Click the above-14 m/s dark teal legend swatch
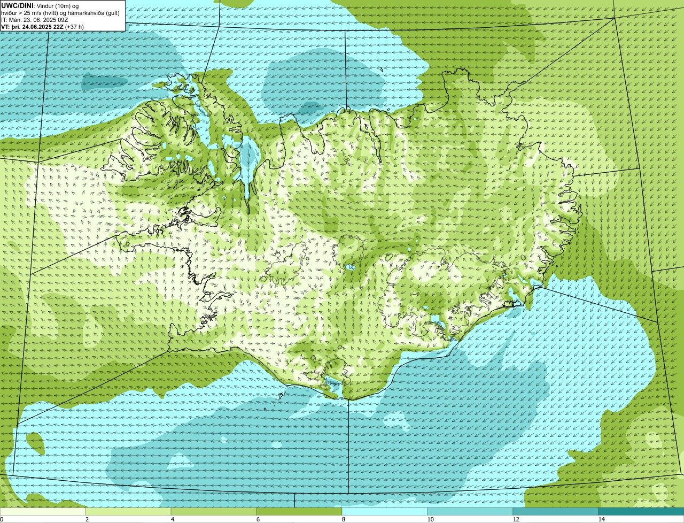This screenshot has width=684, height=523. click(x=641, y=511)
